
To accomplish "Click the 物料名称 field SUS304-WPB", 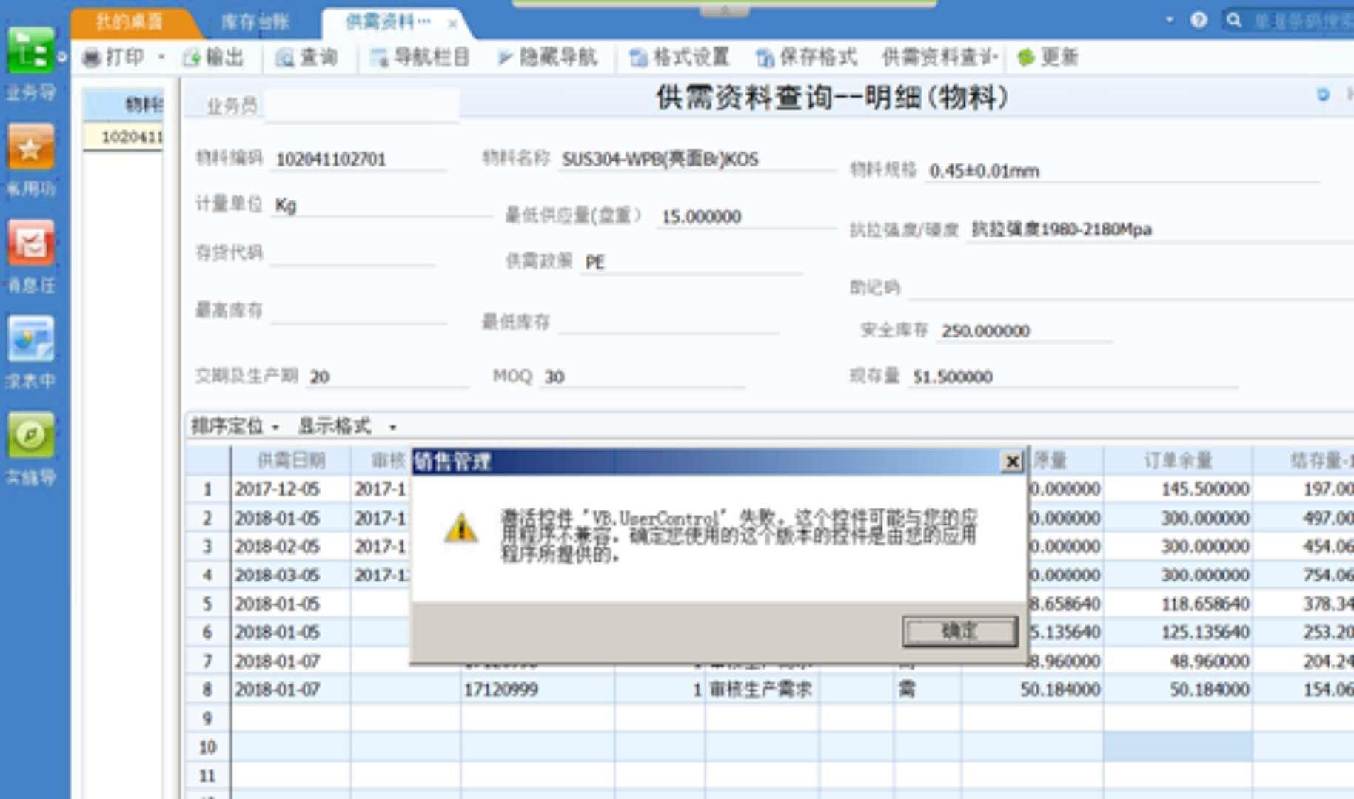I will point(696,159).
